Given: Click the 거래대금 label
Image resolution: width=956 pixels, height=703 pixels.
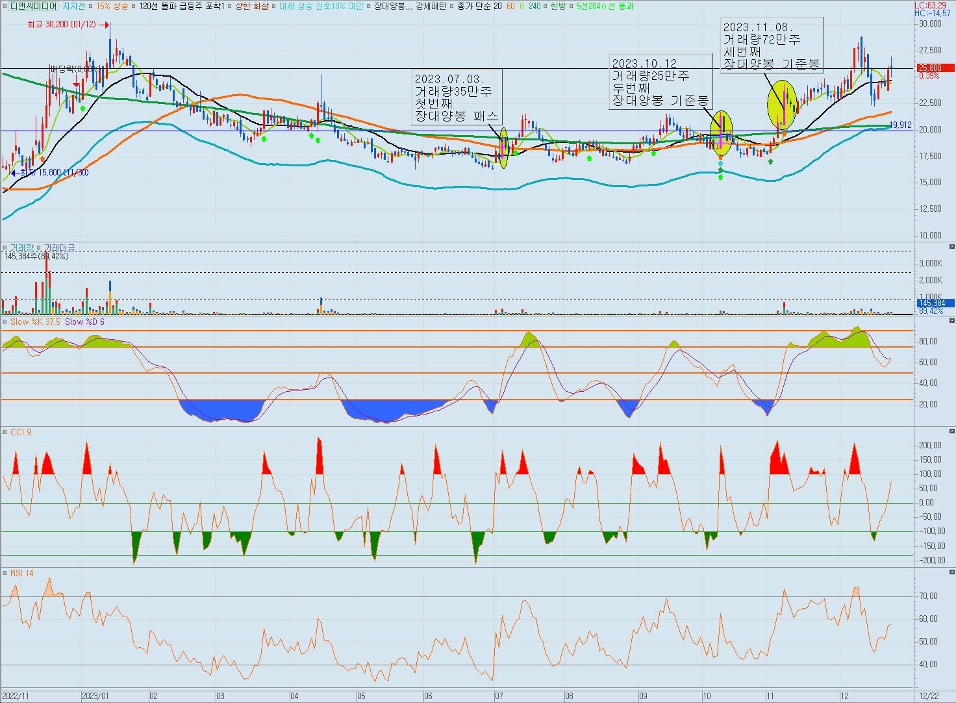Looking at the screenshot, I should [x=59, y=248].
